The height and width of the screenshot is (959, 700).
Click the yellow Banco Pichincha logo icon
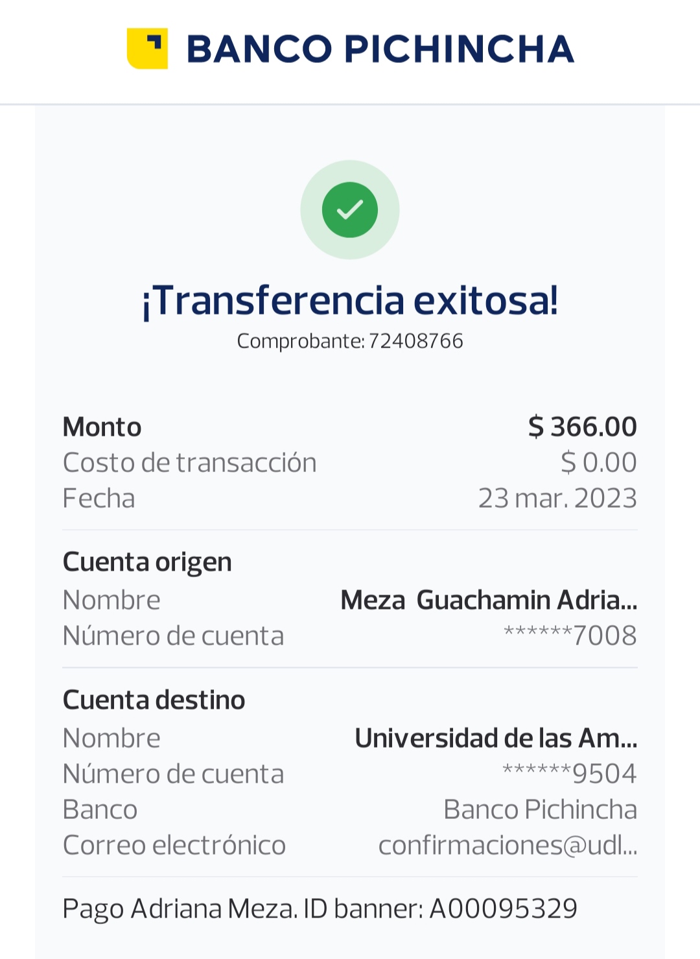[x=148, y=49]
